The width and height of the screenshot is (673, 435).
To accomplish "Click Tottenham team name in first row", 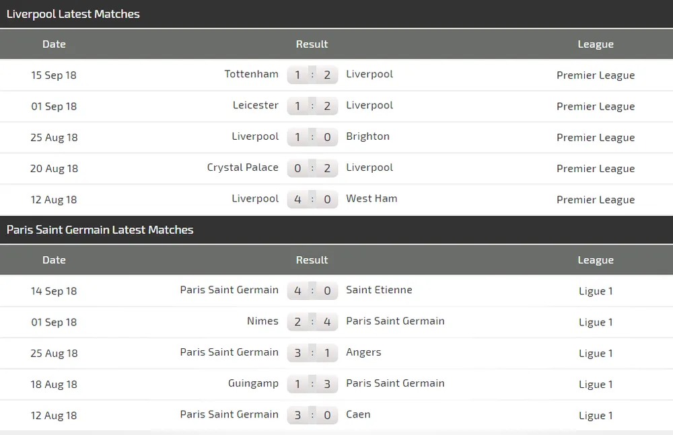I will [251, 74].
